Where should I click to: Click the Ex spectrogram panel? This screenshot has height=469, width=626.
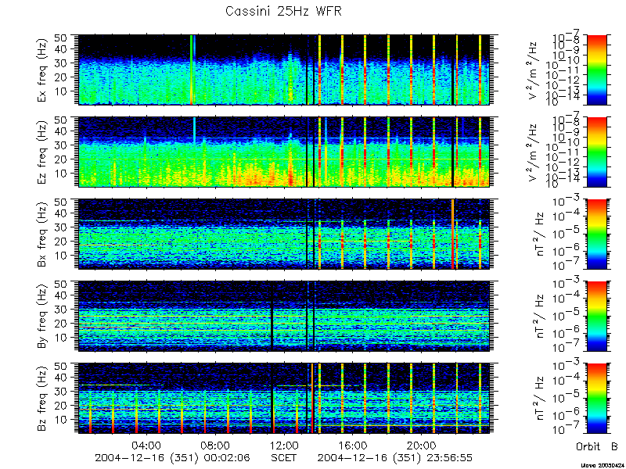click(284, 70)
